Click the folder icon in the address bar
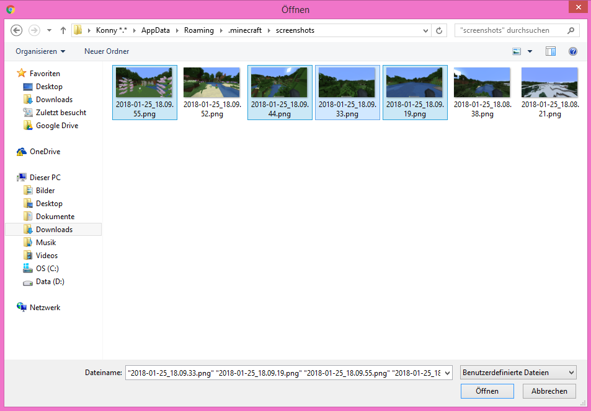 pos(78,30)
